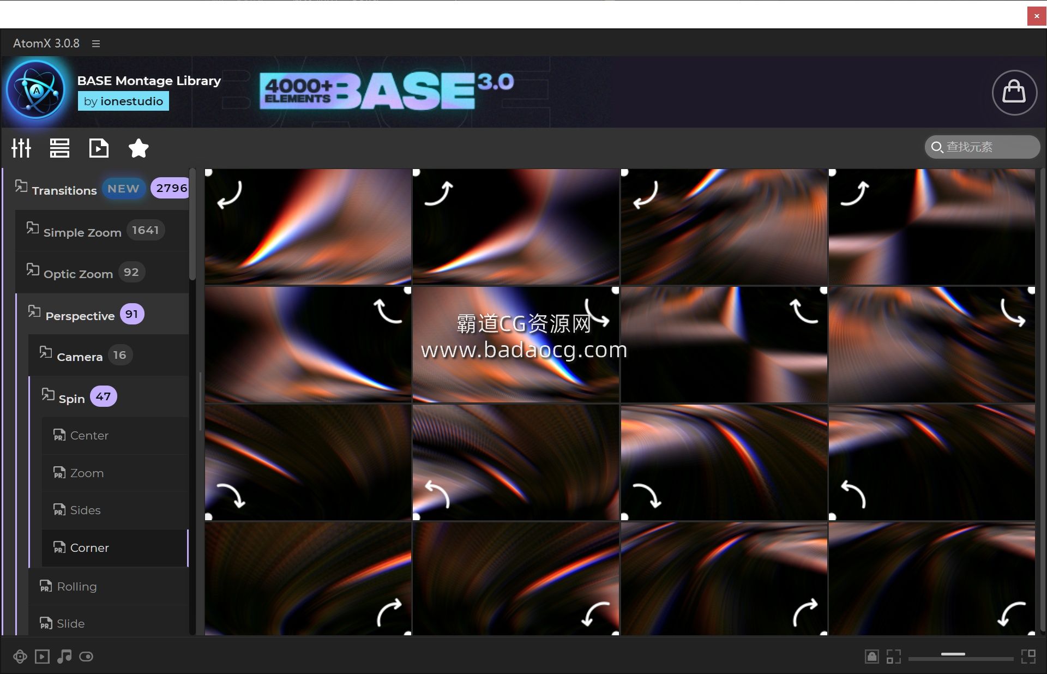Click the lock icon in bottom bar

coord(871,657)
